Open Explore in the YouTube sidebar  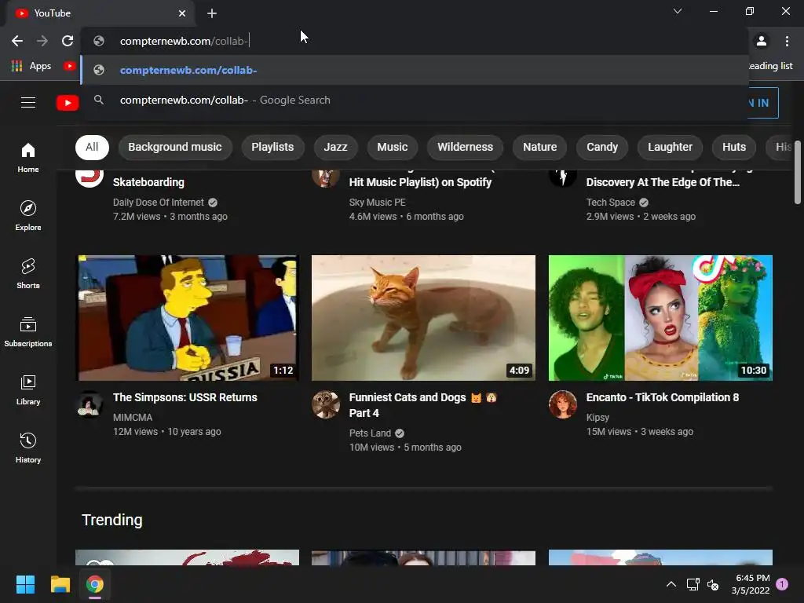point(28,215)
